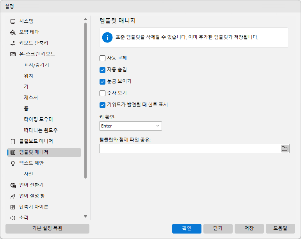The width and height of the screenshot is (301, 239).
Task: Select the 줌 sub-item
Action: pyautogui.click(x=26, y=109)
